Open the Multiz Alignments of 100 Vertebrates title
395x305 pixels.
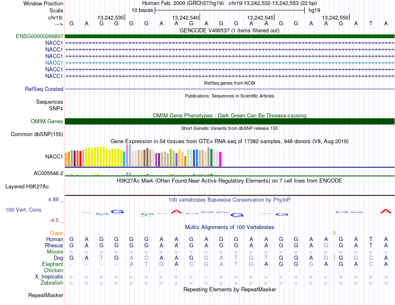pos(229,227)
